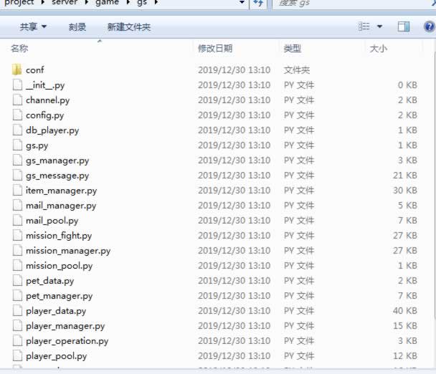Click the item_manager.py file icon

point(18,191)
